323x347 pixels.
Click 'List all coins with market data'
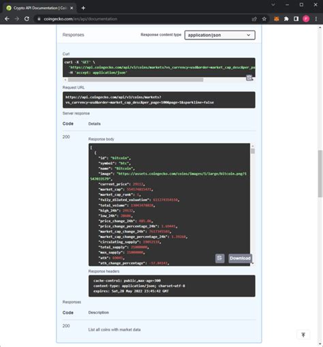pos(114,329)
